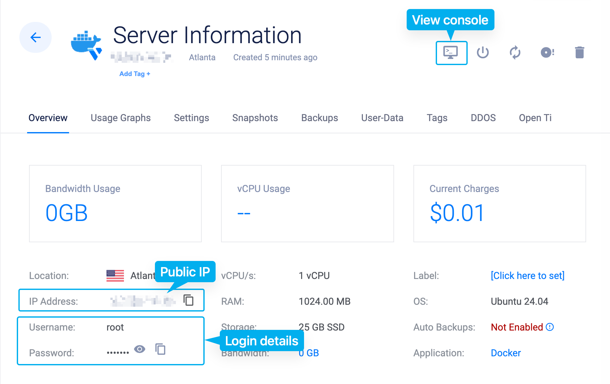
Task: Click the restart server icon
Action: coord(515,53)
